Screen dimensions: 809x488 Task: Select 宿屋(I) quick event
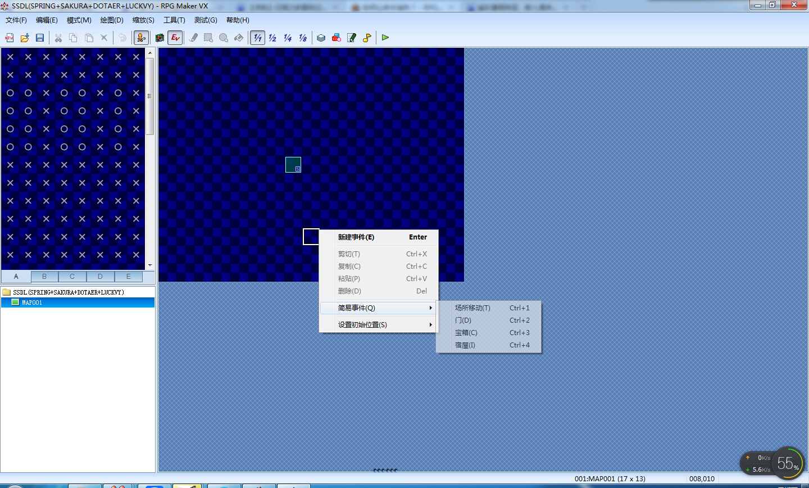pyautogui.click(x=489, y=345)
